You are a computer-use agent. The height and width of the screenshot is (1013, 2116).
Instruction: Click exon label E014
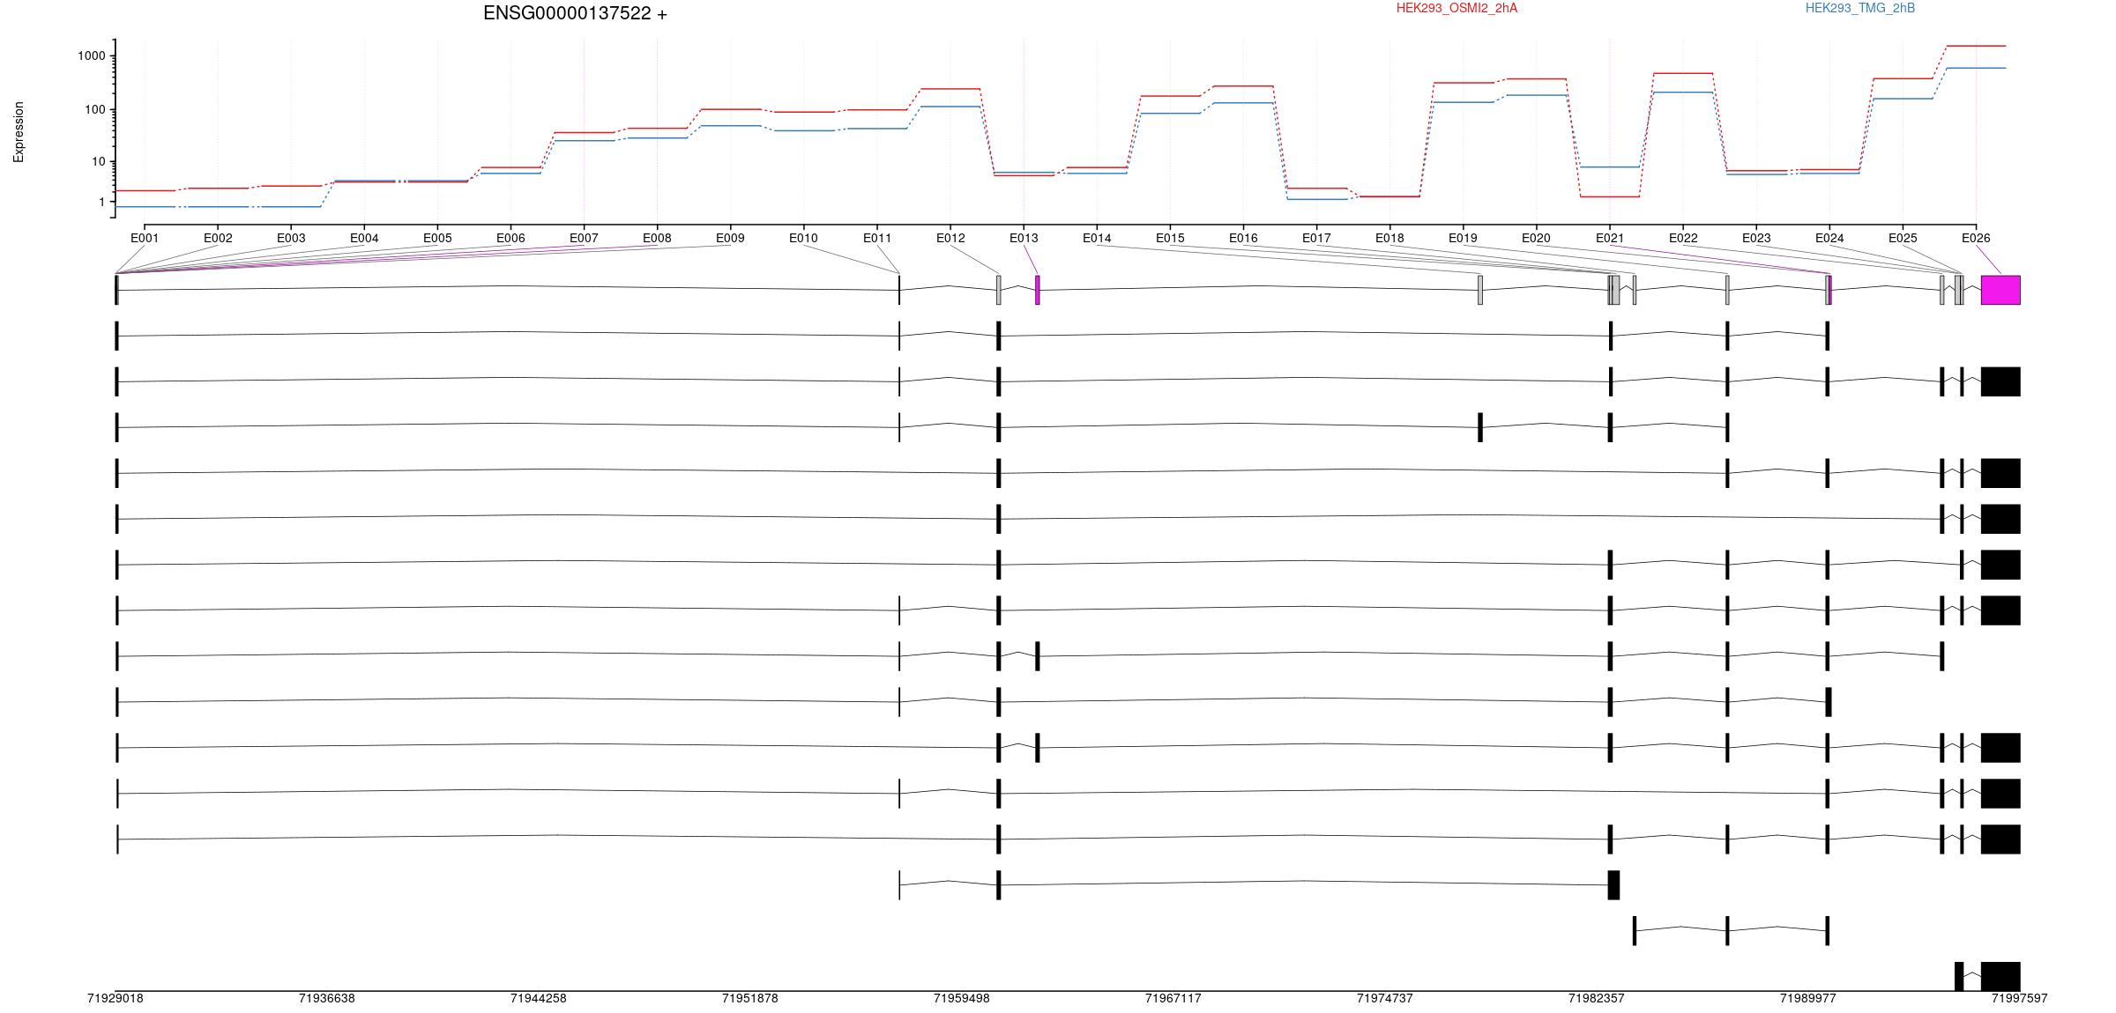coord(1097,238)
